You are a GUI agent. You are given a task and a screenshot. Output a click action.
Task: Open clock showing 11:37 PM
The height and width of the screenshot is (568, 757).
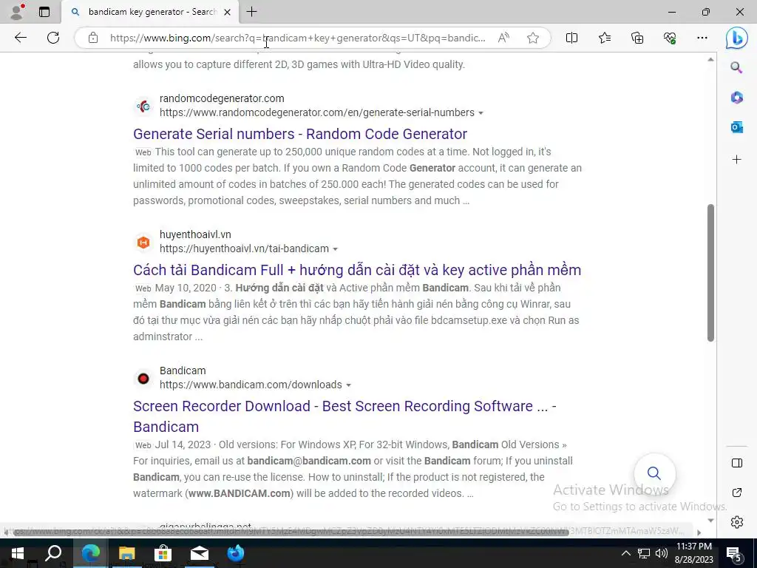point(693,553)
